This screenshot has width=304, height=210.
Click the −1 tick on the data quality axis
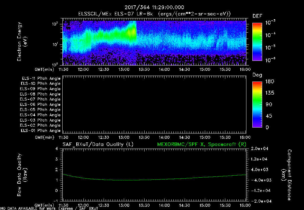pyautogui.click(x=56, y=201)
